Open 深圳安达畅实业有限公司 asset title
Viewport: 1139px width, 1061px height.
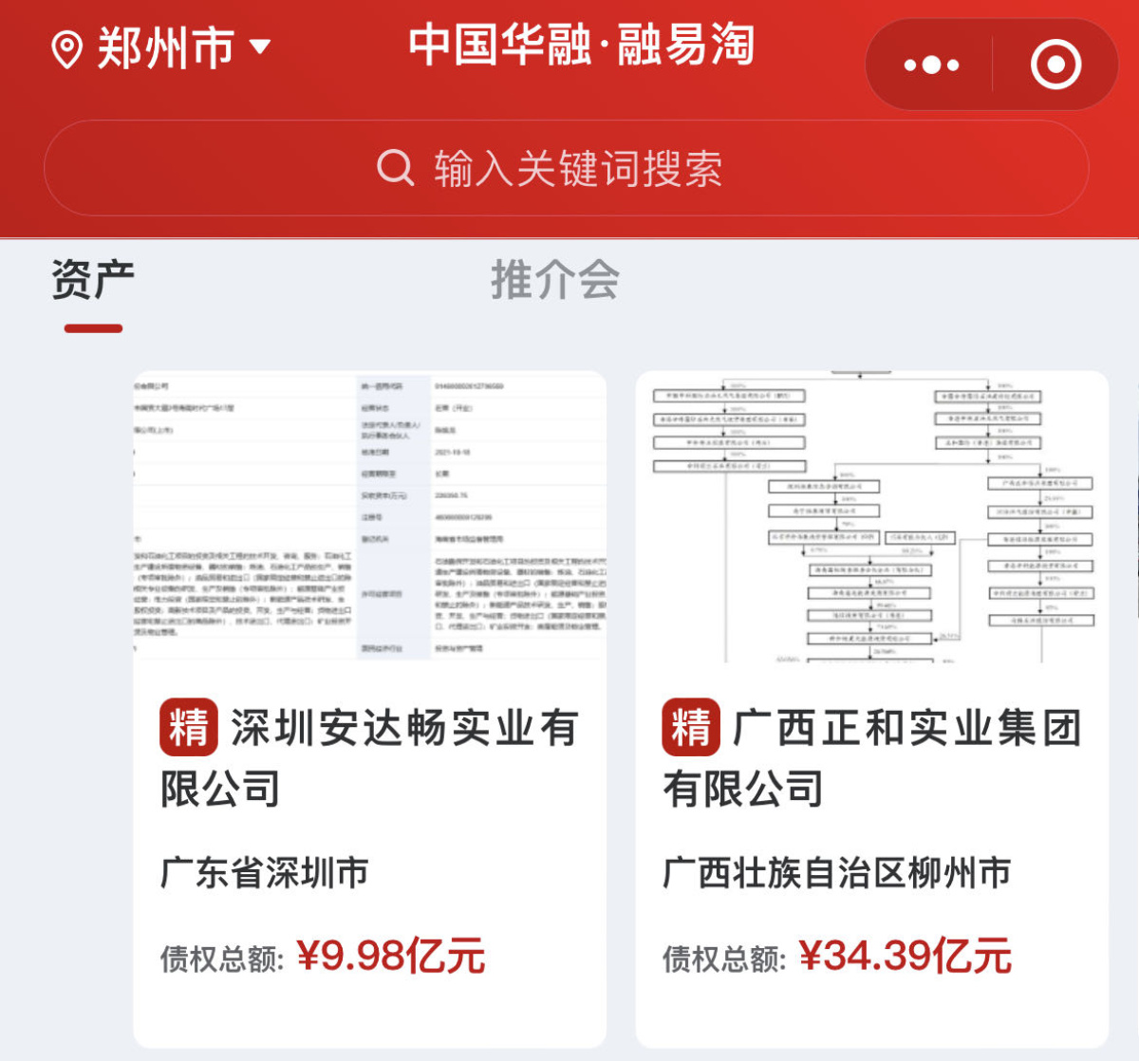[370, 757]
